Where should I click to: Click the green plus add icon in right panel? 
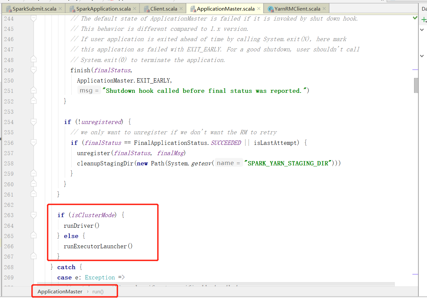(x=424, y=20)
